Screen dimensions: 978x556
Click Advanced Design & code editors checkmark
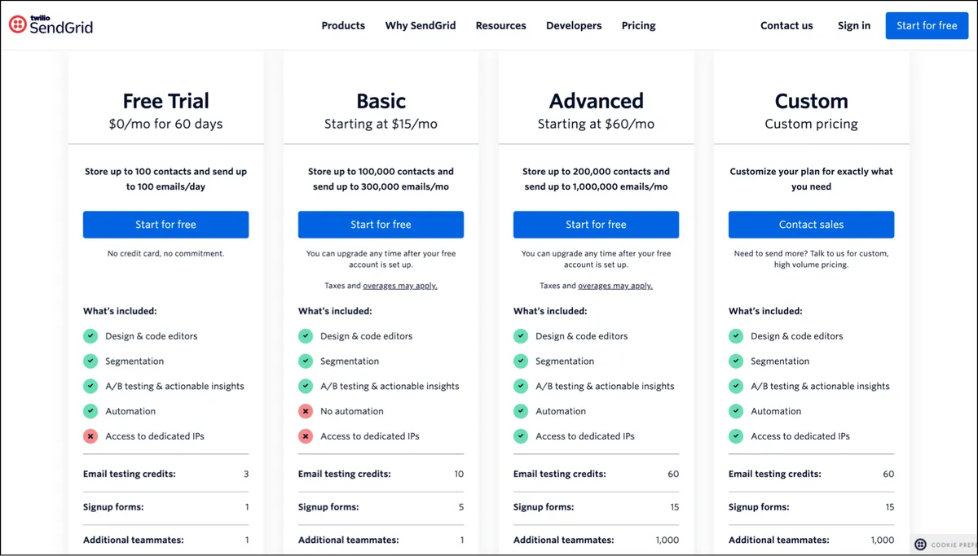521,336
